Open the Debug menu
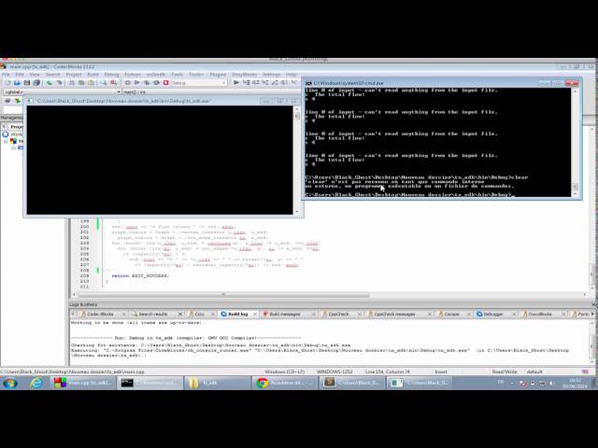Image resolution: width=598 pixels, height=448 pixels. coord(112,75)
